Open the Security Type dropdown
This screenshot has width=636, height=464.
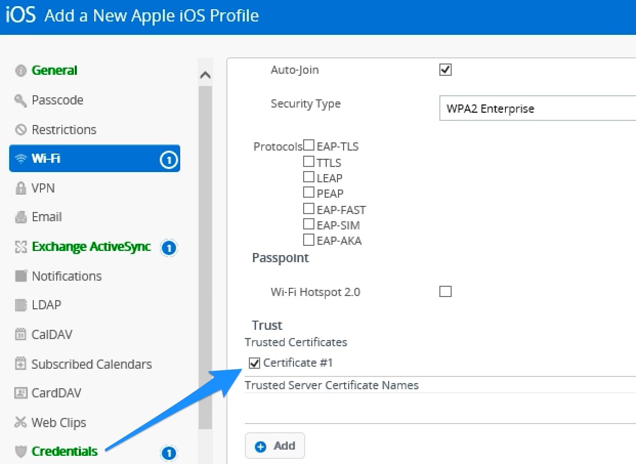pos(538,109)
